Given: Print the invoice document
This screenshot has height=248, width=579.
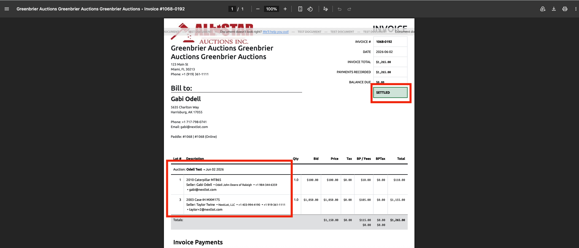Looking at the screenshot, I should (x=565, y=9).
